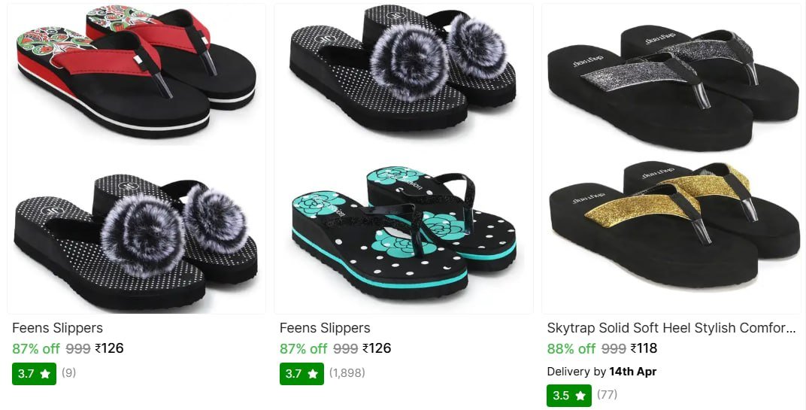806x410 pixels.
Task: Click the 3.5 star rating badge
Action: (569, 396)
